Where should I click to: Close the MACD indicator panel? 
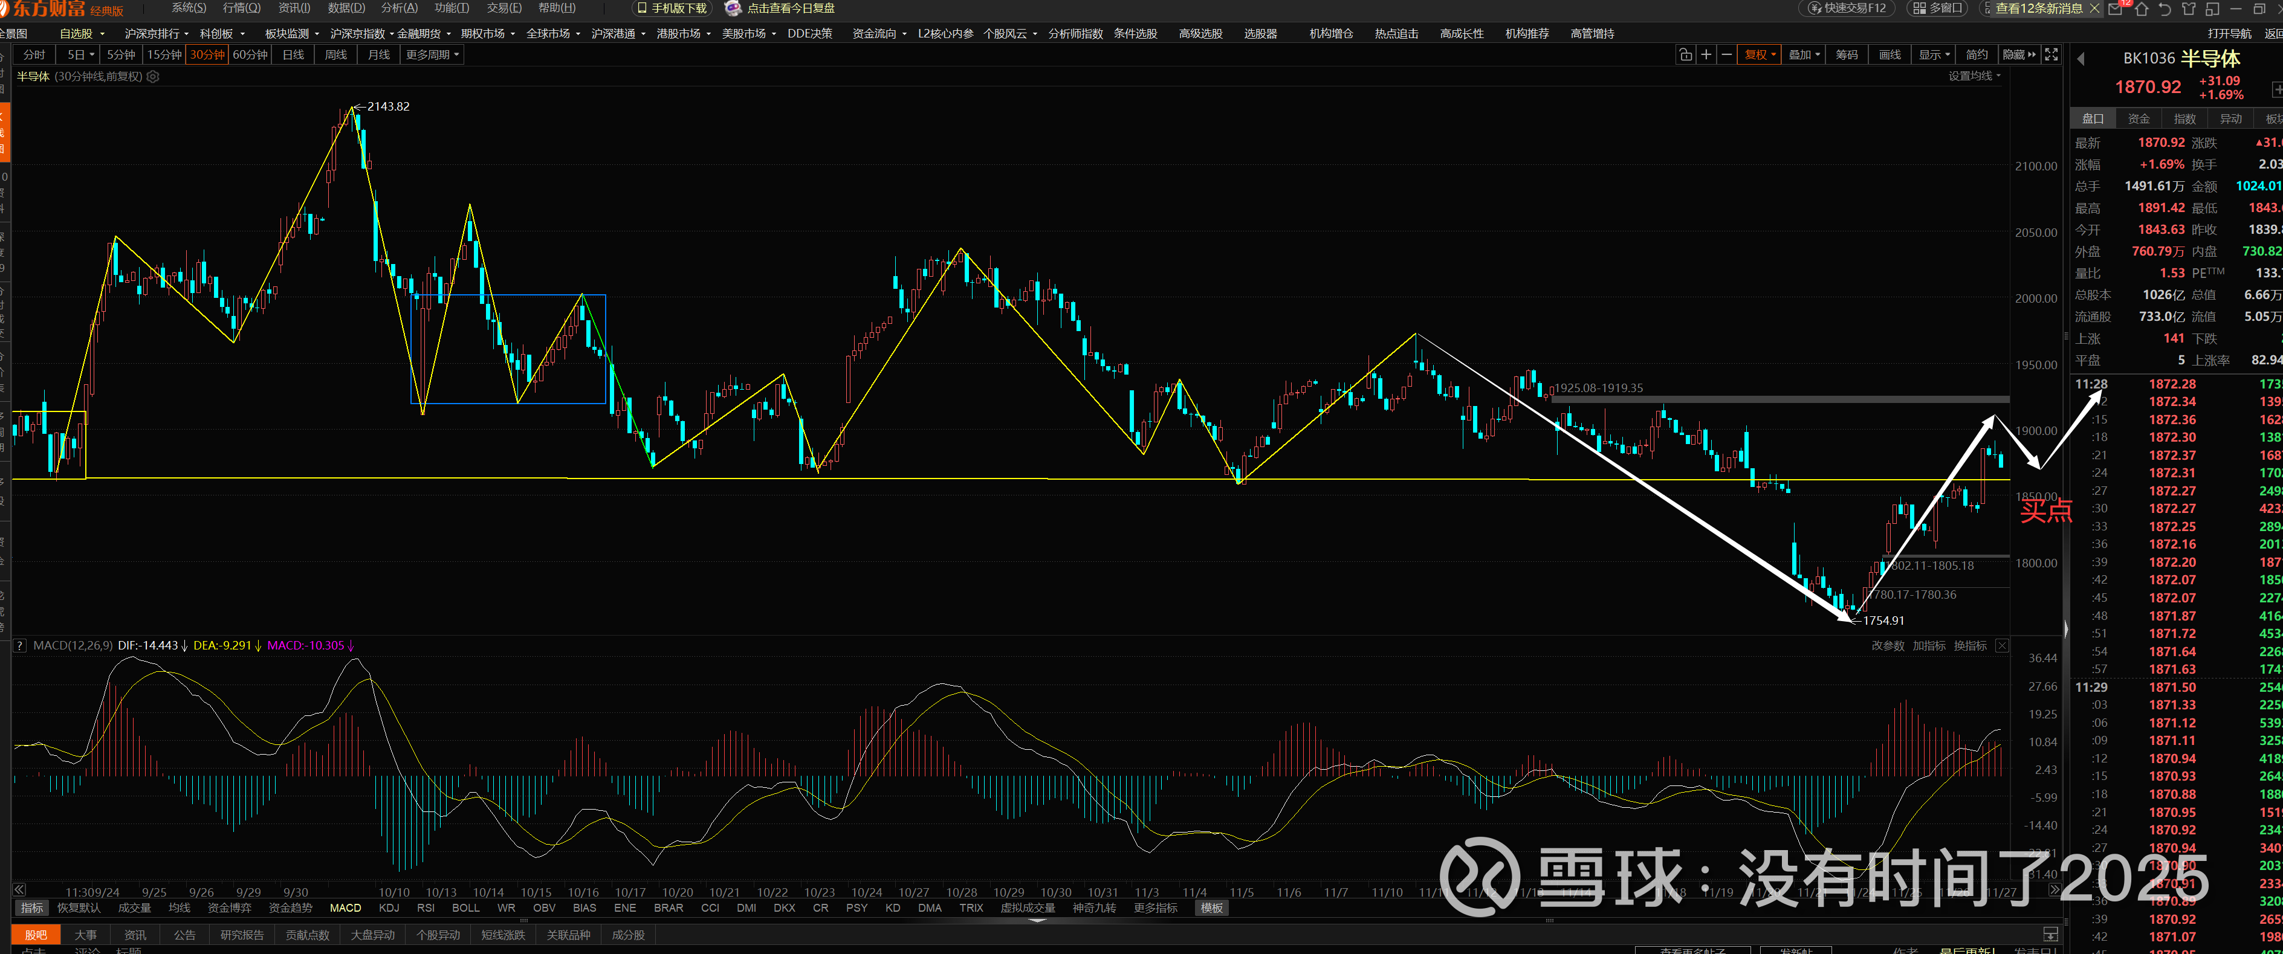2002,646
